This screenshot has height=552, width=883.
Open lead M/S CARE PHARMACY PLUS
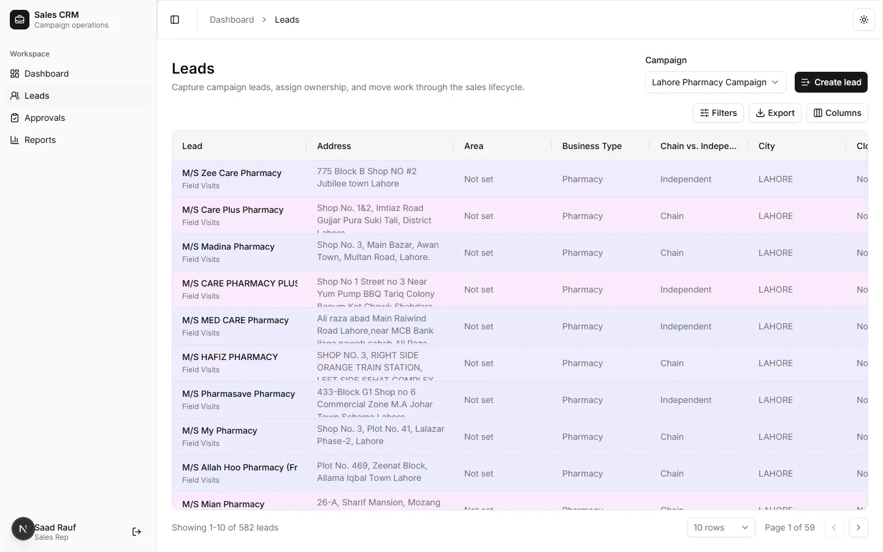(240, 283)
